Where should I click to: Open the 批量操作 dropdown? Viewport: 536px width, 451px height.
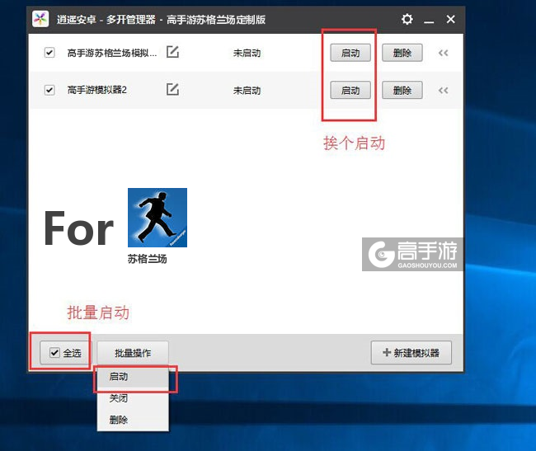coord(133,353)
